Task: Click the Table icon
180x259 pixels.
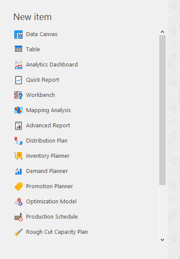Action: tap(18, 49)
